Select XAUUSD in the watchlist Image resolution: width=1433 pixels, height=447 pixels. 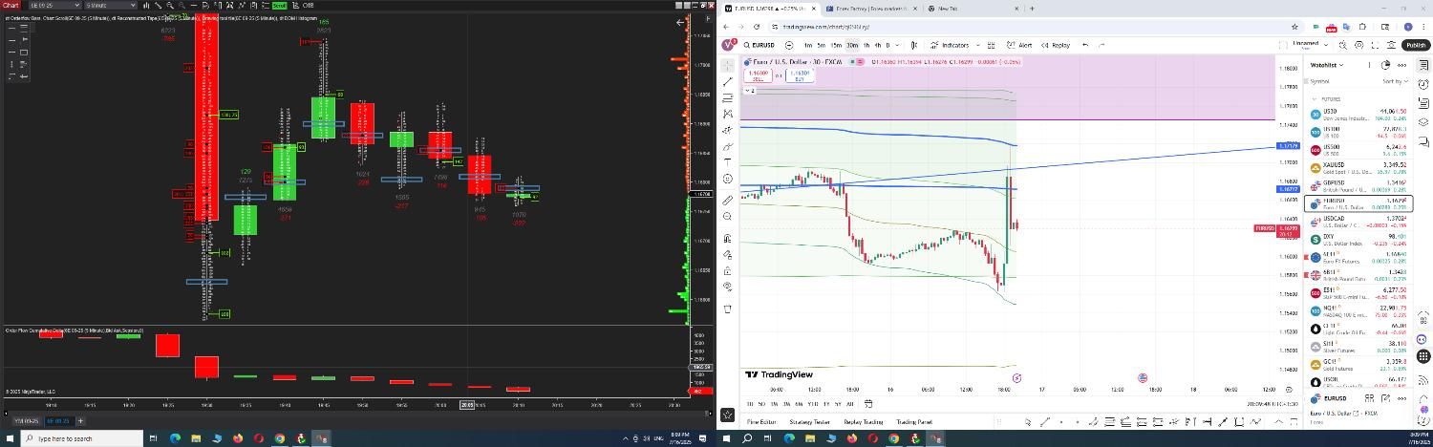coord(1359,167)
